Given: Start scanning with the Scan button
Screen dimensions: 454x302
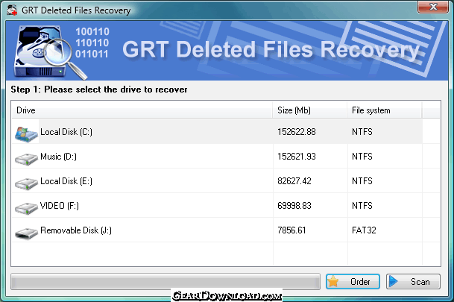Looking at the screenshot, I should 413,281.
